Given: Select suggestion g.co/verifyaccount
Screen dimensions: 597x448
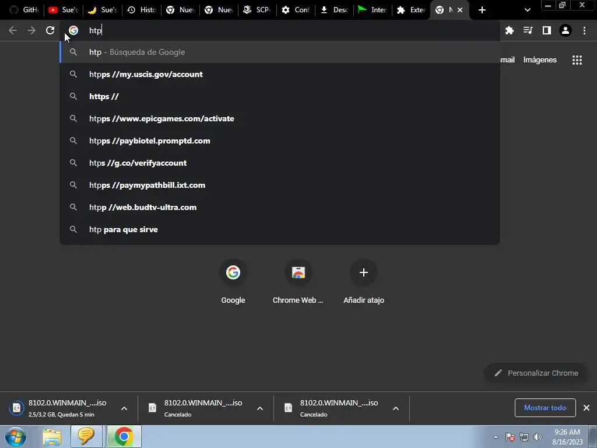Looking at the screenshot, I should 280,163.
